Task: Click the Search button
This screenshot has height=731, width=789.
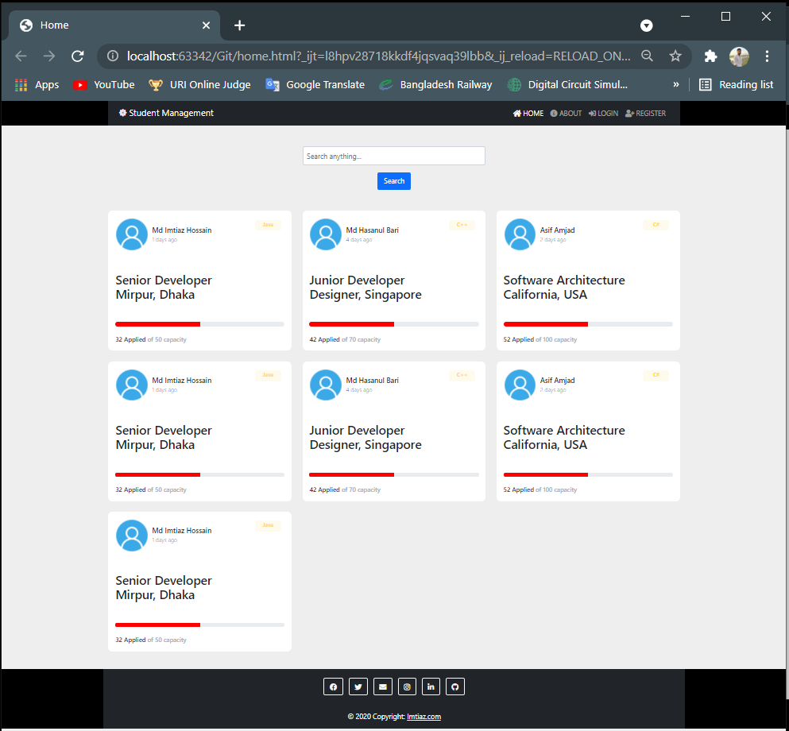Action: 393,181
